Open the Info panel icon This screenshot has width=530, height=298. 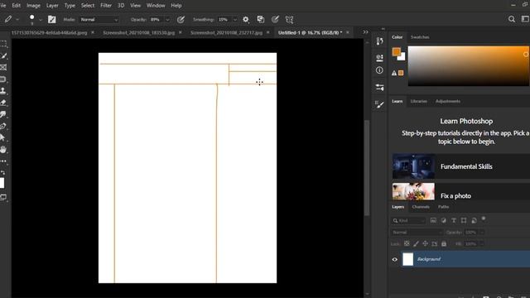[379, 70]
